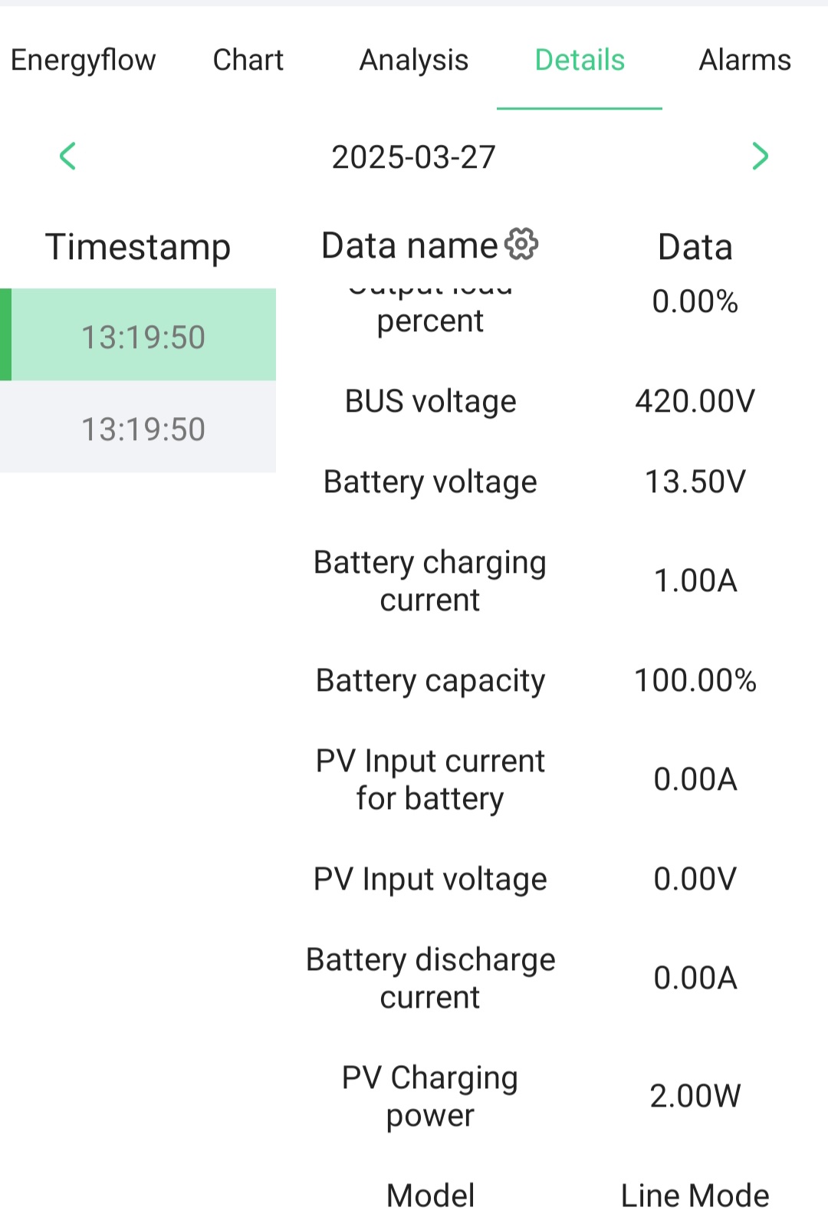Tap the Line Mode model value

point(695,1196)
